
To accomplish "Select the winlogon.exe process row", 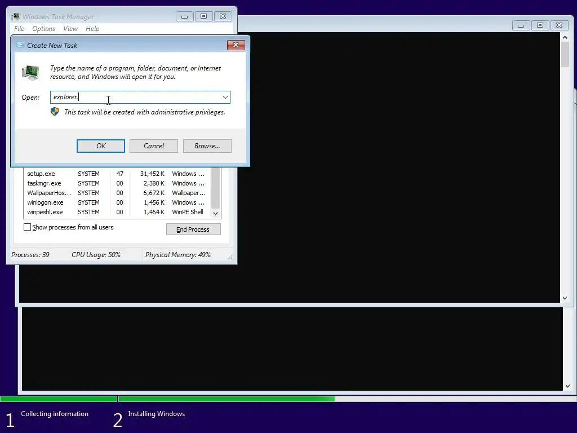I will click(x=117, y=202).
